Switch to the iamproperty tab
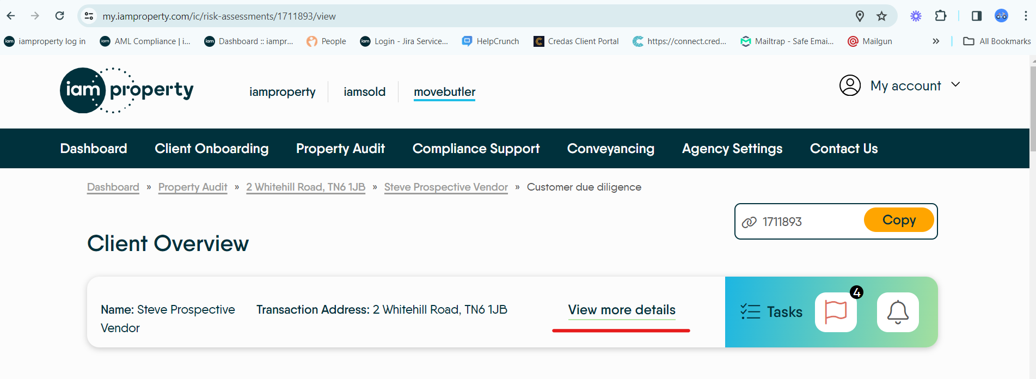 pyautogui.click(x=283, y=91)
